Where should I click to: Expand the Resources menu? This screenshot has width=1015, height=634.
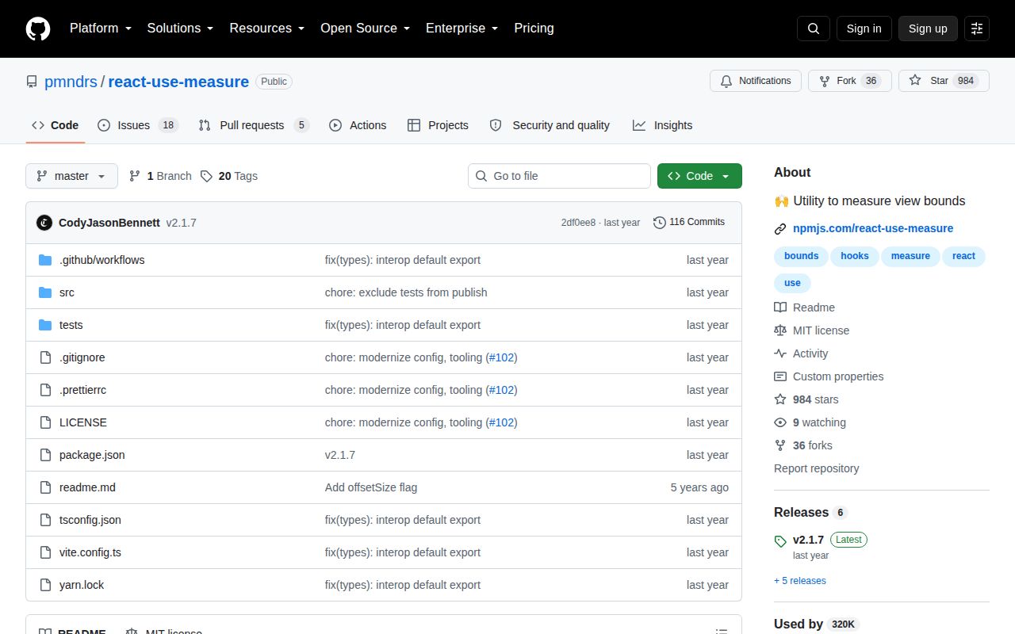point(267,29)
